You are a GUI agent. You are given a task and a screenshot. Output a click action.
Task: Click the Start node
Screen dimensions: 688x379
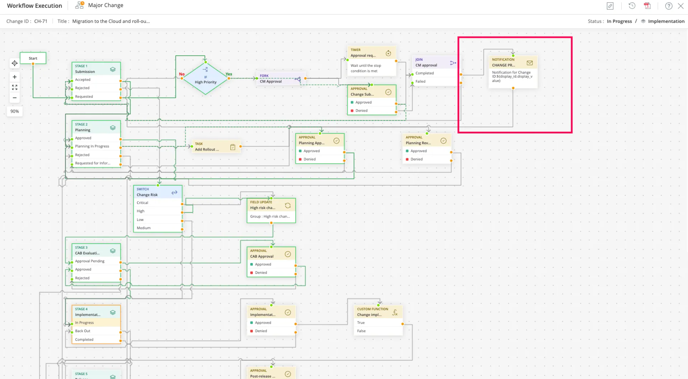click(33, 58)
